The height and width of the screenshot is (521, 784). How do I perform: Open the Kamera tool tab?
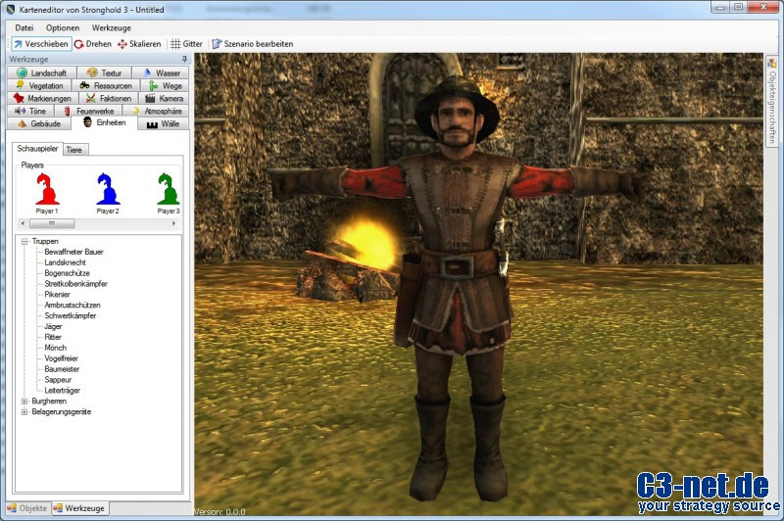[164, 98]
